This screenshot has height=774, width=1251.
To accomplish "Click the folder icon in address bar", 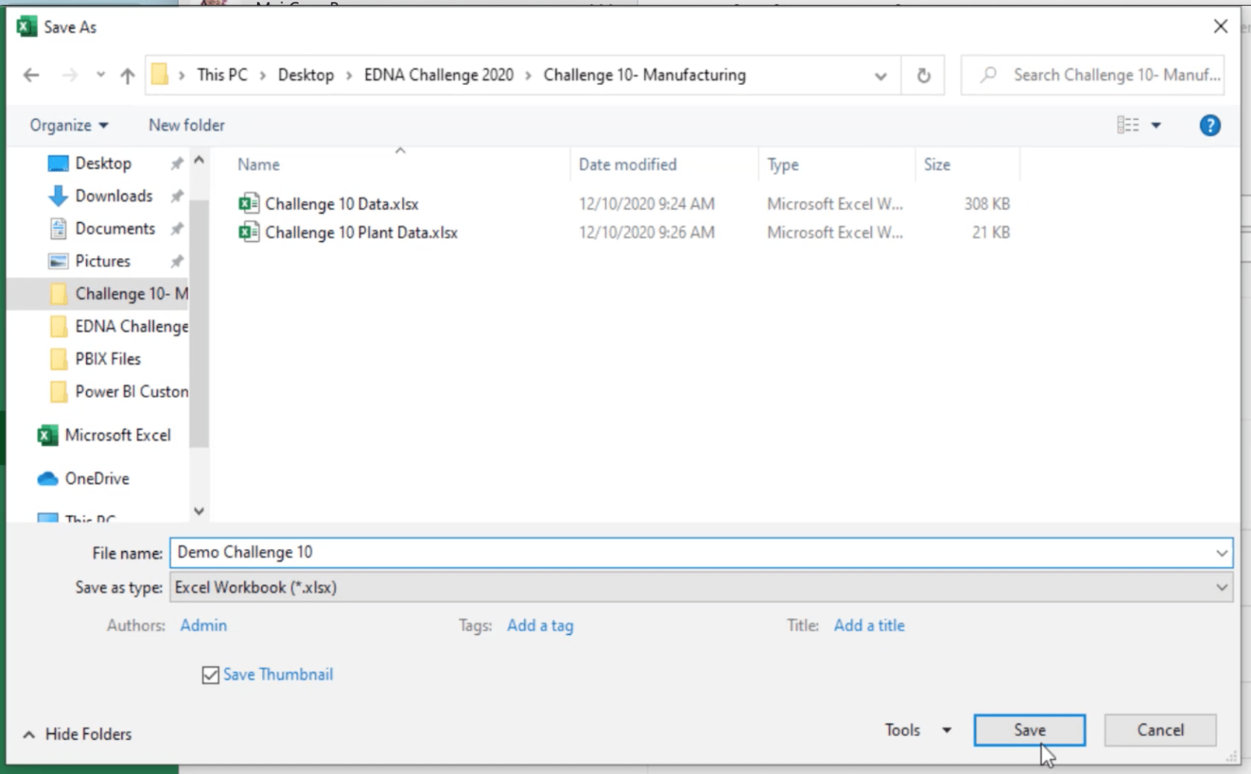I will click(x=159, y=74).
